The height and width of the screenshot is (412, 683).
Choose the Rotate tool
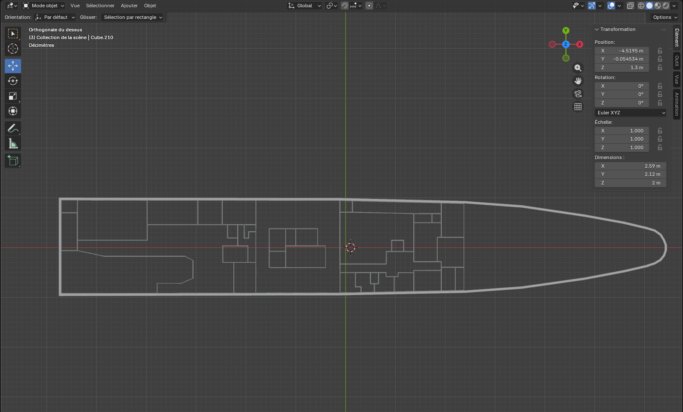[x=13, y=81]
